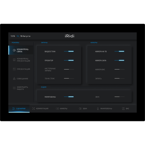Click the Микрофоны label in audio card
Viewport: 145px width, 145px height.
click(x=50, y=97)
